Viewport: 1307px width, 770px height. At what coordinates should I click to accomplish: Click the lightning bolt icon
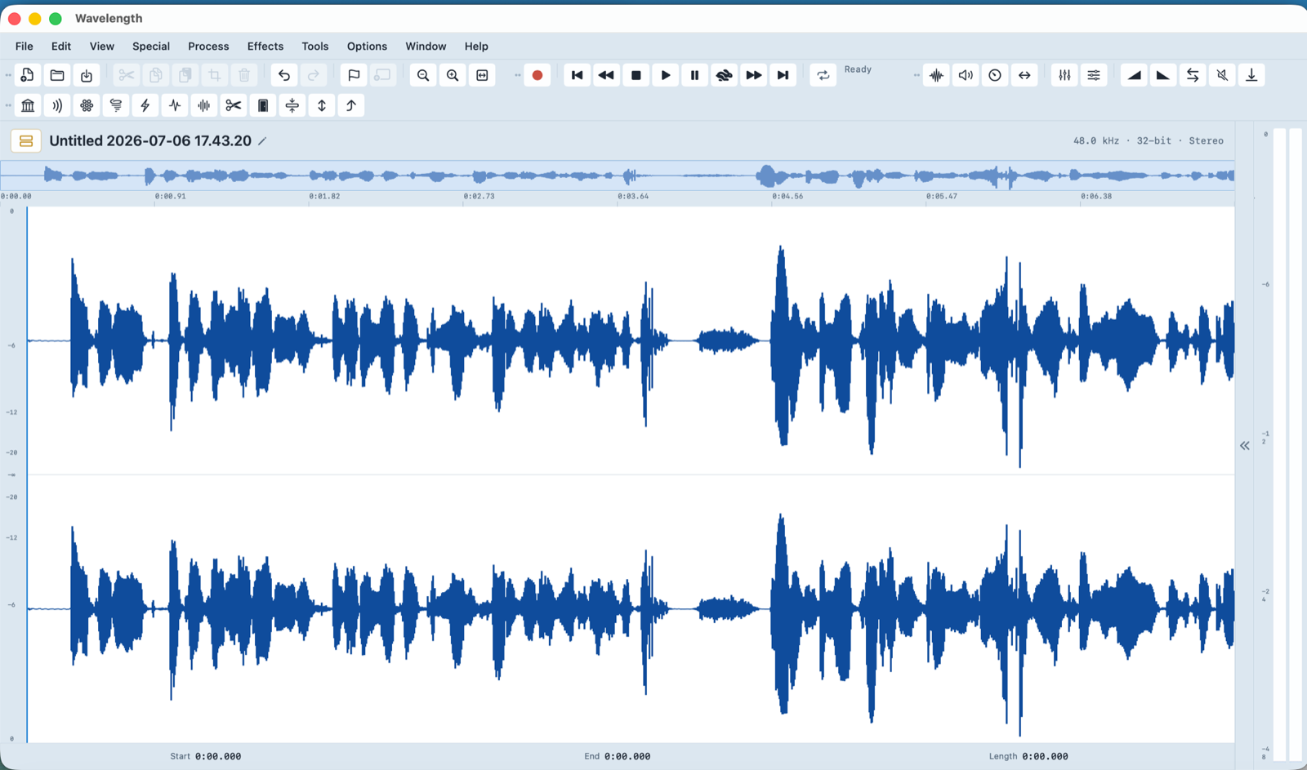coord(145,105)
